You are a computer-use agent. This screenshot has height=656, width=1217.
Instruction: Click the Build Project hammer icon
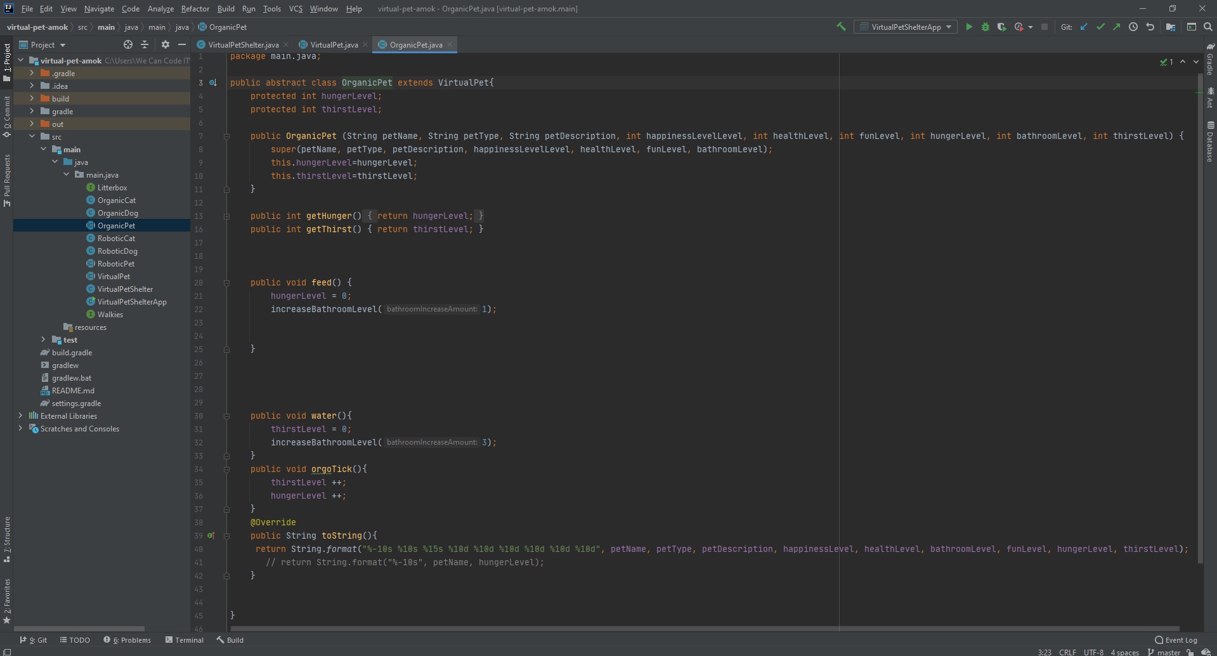click(841, 27)
